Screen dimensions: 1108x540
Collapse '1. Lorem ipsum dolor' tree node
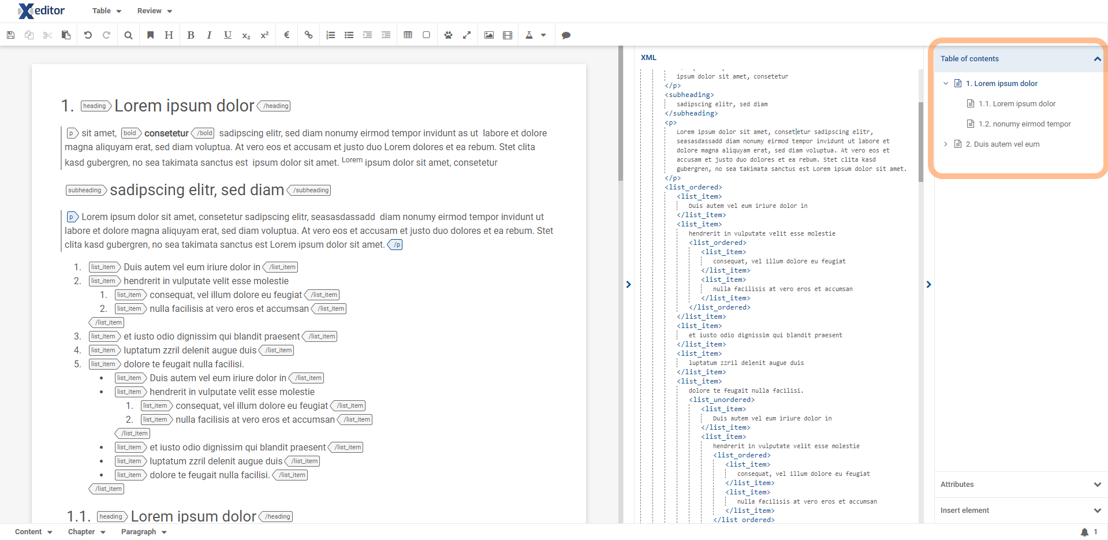click(x=946, y=84)
